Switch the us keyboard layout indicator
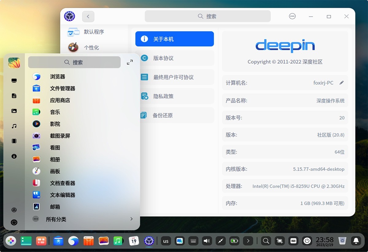The width and height of the screenshot is (368, 252). tap(166, 241)
